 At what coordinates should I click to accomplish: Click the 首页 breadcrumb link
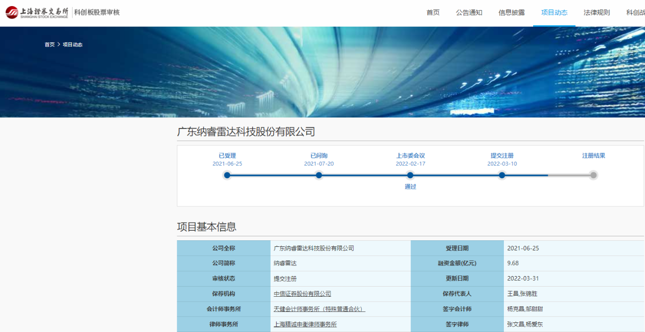pyautogui.click(x=49, y=45)
